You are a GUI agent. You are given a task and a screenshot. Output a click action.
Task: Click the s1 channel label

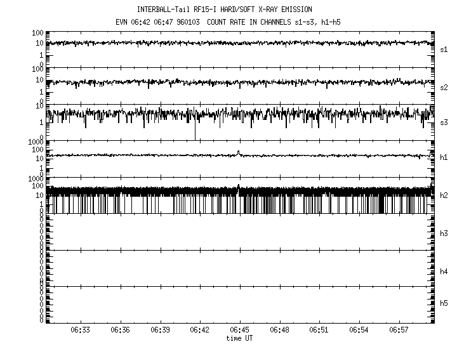tap(444, 49)
